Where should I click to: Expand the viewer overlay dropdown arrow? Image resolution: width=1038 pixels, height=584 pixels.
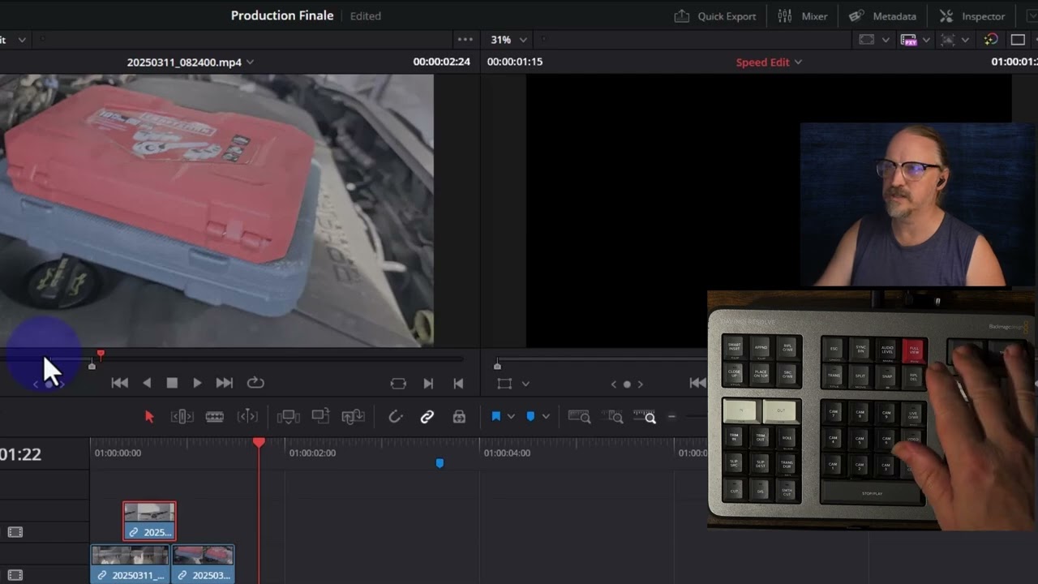[x=965, y=39]
